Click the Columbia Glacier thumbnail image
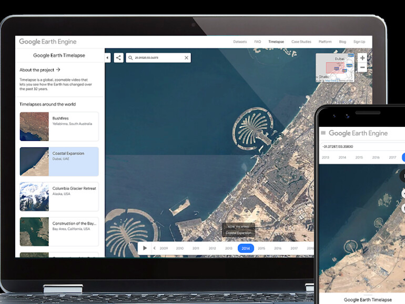405x304 pixels. click(x=34, y=197)
